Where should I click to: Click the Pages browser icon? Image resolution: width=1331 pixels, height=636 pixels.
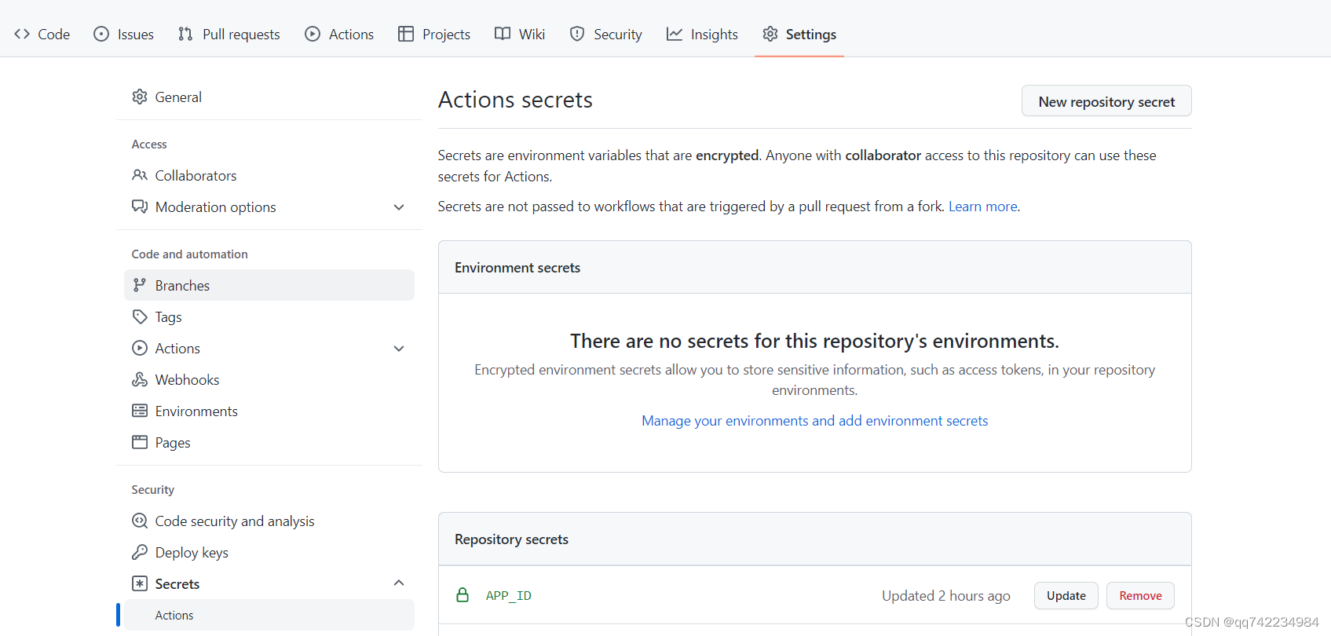click(x=140, y=442)
